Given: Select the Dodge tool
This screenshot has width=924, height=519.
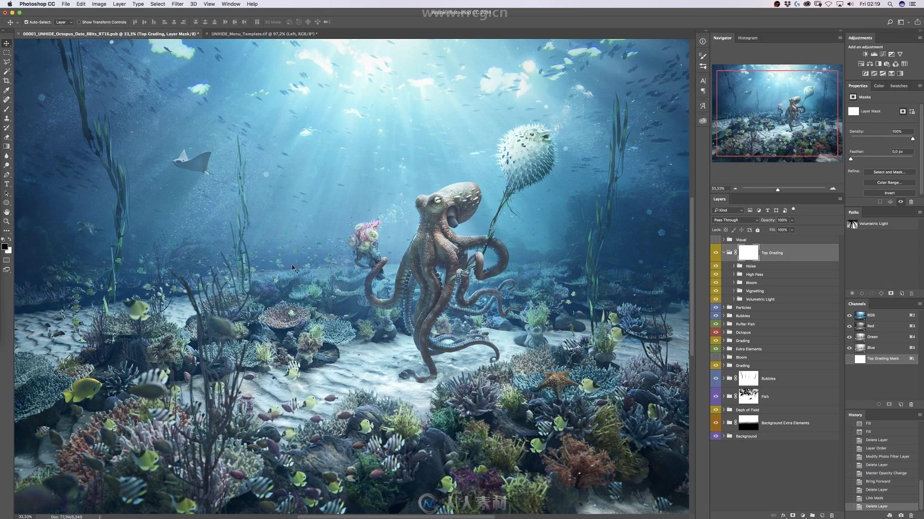Looking at the screenshot, I should tap(7, 165).
